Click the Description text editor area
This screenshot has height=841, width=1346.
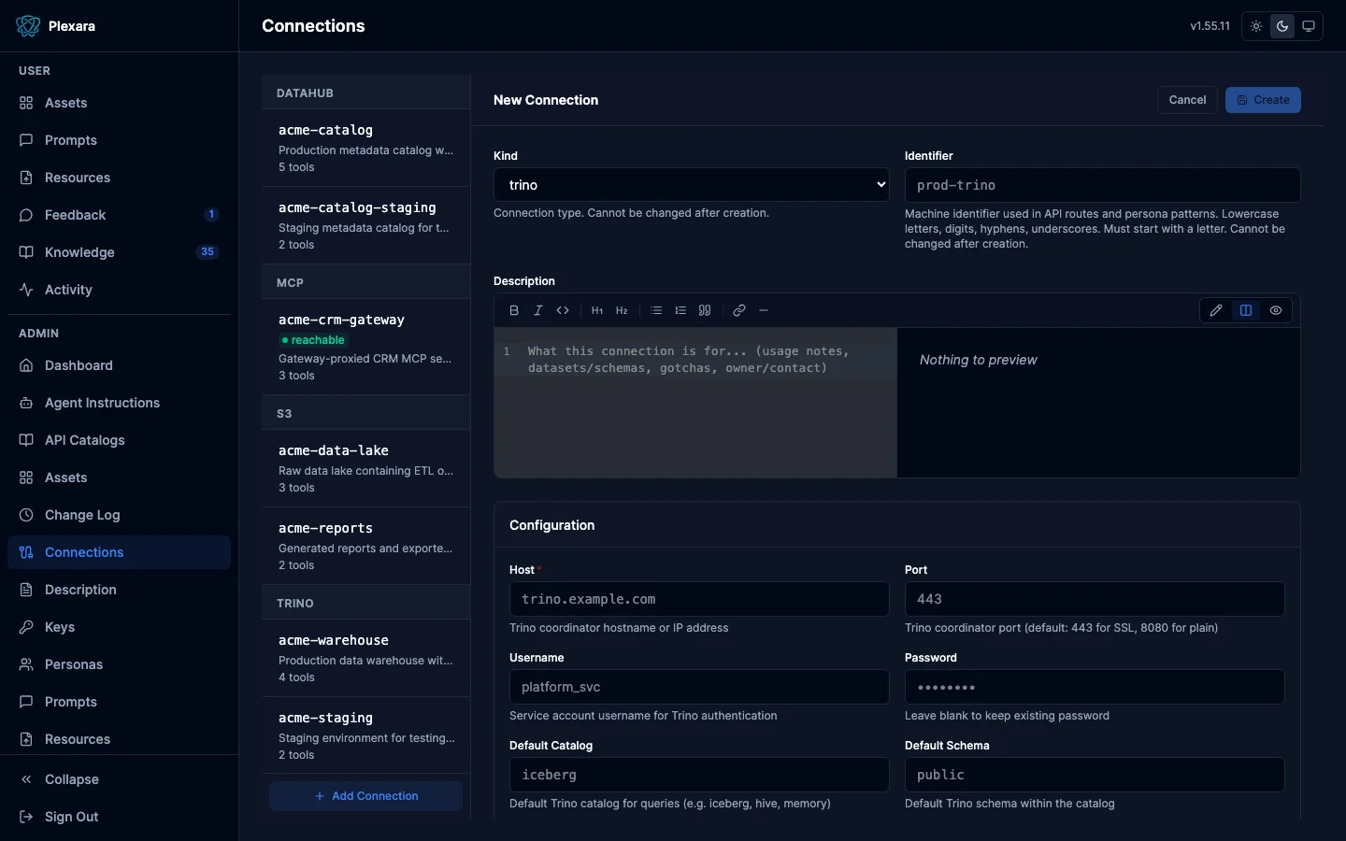[695, 403]
